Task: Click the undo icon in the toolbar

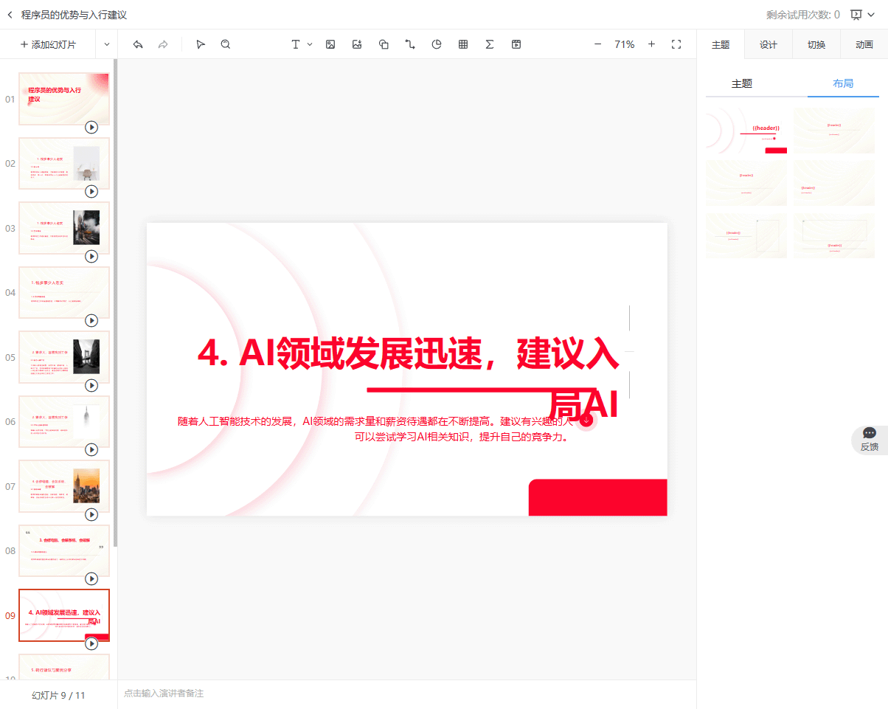Action: [138, 44]
